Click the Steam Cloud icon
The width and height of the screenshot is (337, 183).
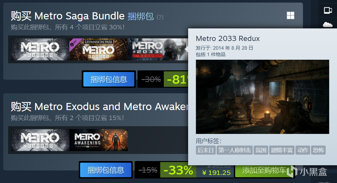[328, 25]
